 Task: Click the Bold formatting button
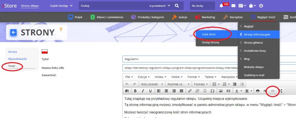[135, 91]
